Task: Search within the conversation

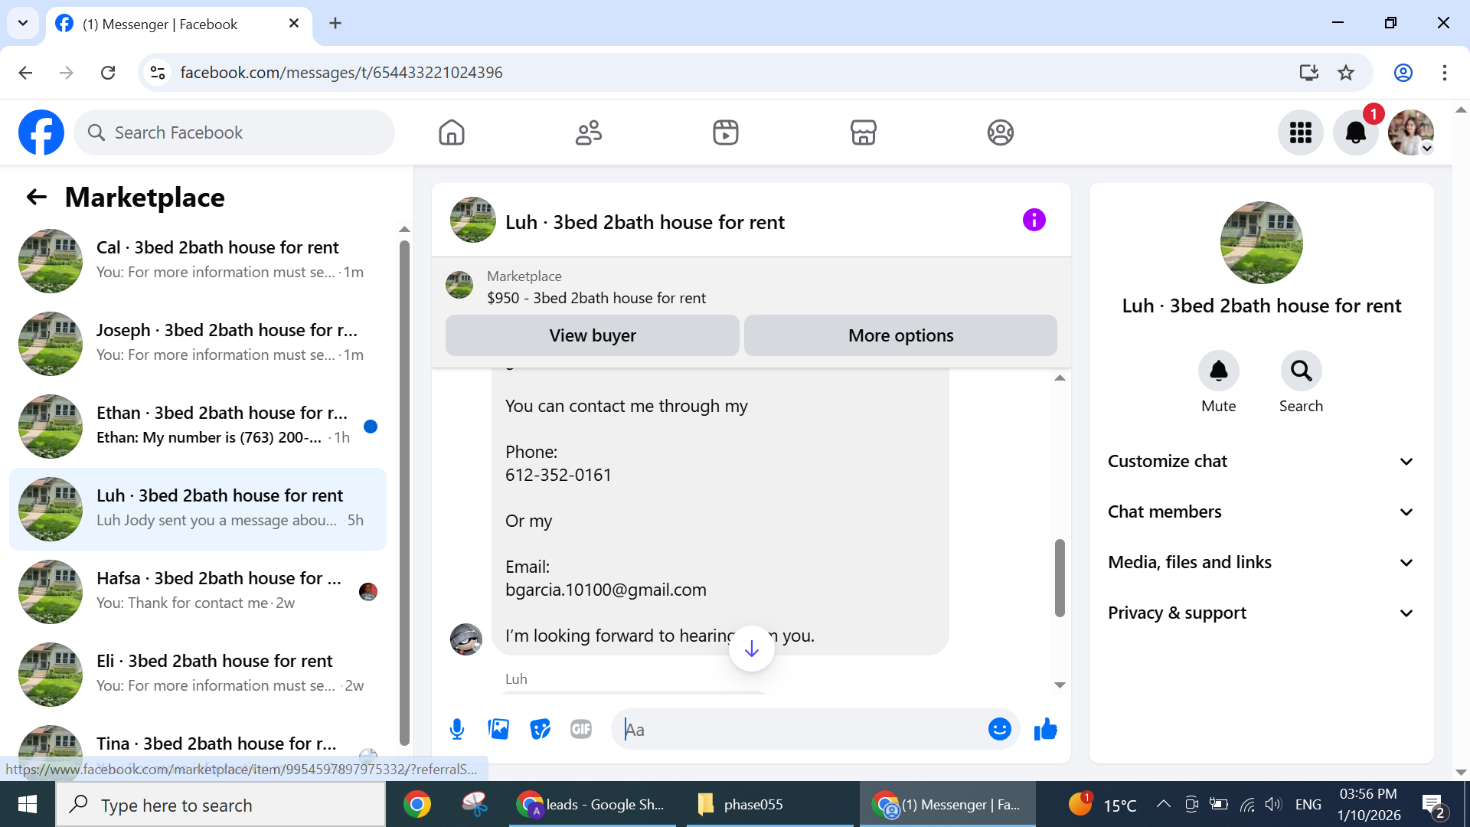Action: [1301, 371]
